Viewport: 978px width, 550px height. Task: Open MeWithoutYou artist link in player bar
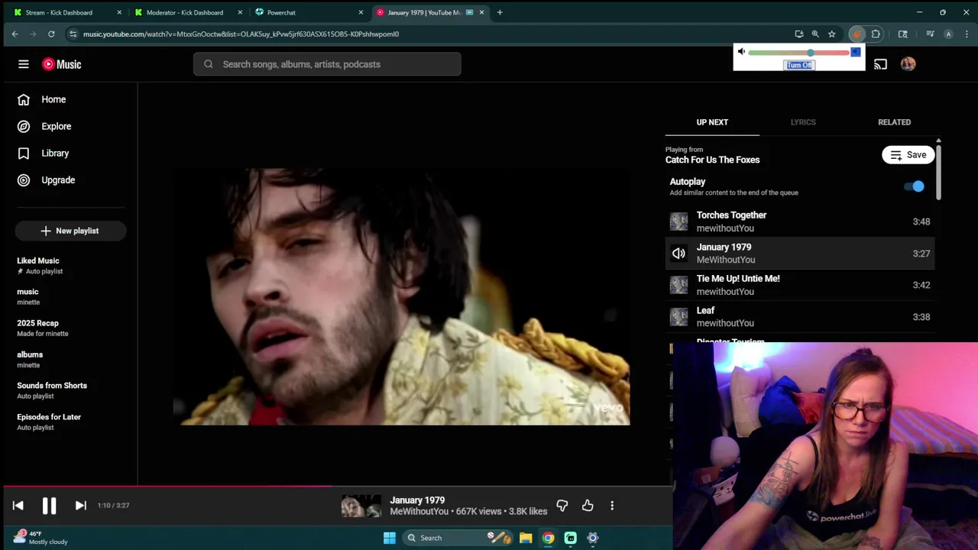tap(419, 511)
